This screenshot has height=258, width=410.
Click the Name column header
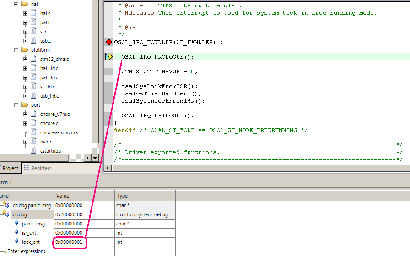click(27, 196)
